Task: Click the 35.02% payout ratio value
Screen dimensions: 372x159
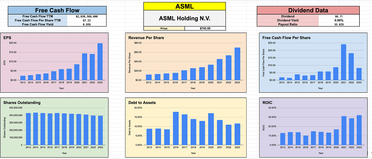Action: click(x=339, y=24)
